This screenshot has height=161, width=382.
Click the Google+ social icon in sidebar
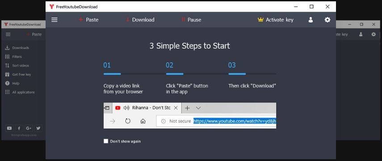tap(29, 128)
